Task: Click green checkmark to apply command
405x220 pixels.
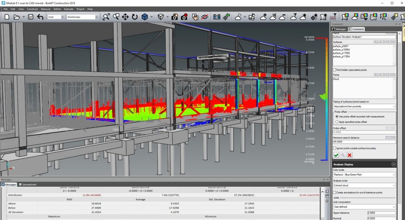Action: (336, 155)
